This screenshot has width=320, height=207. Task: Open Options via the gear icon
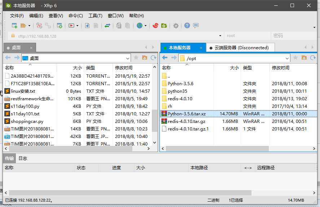[176, 26]
